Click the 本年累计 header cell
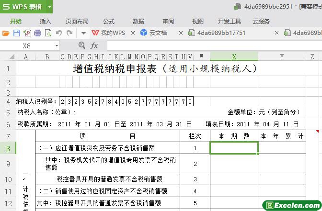The image size is (322, 211). (x=282, y=136)
